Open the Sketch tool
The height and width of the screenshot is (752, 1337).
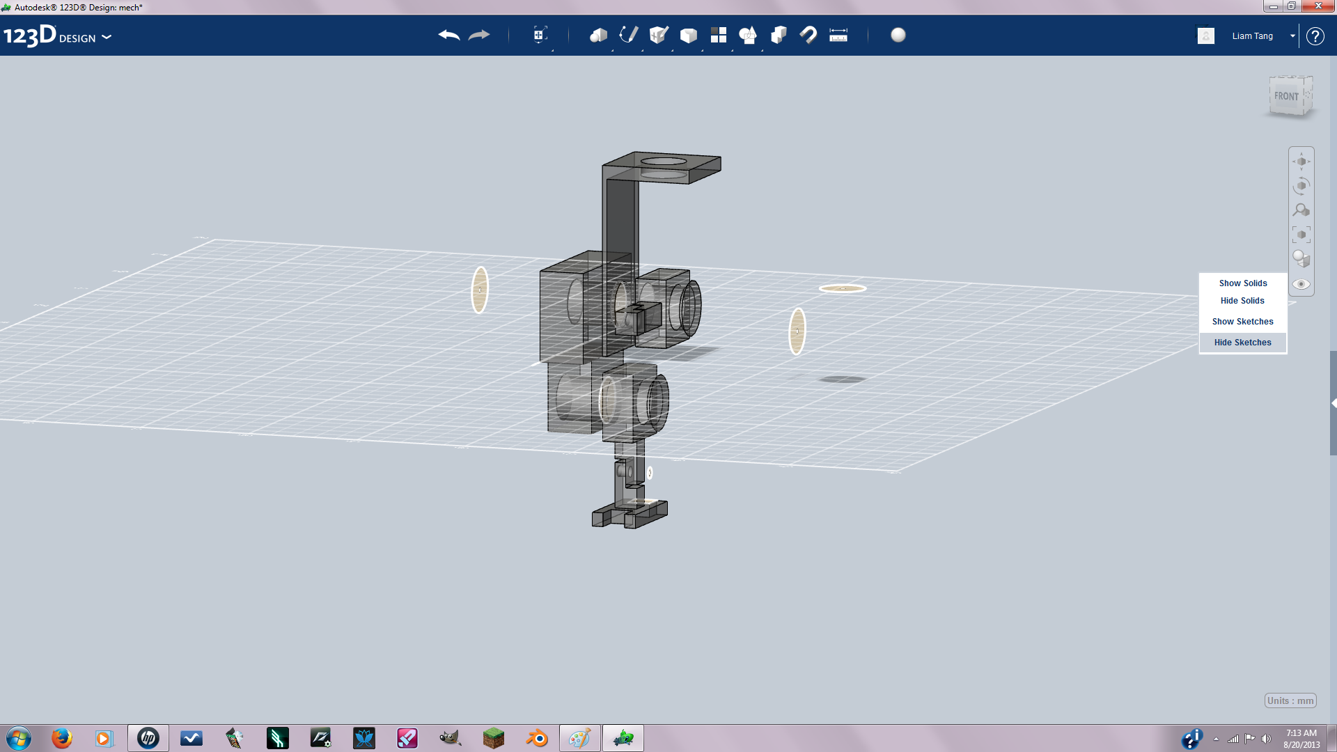(628, 35)
